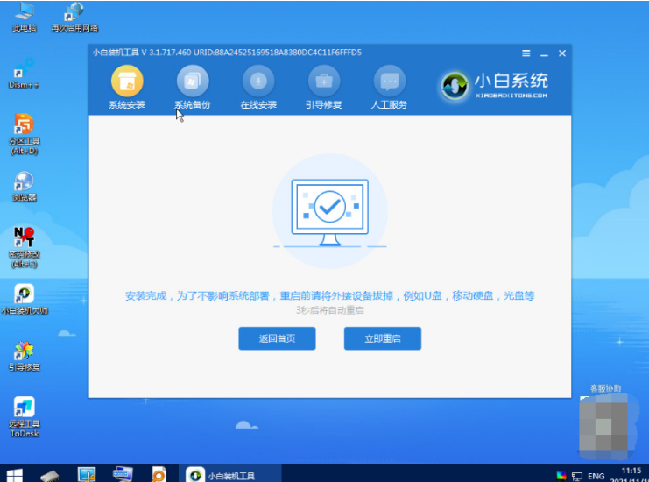Open the 浏览器 desktop shortcut

(x=25, y=184)
